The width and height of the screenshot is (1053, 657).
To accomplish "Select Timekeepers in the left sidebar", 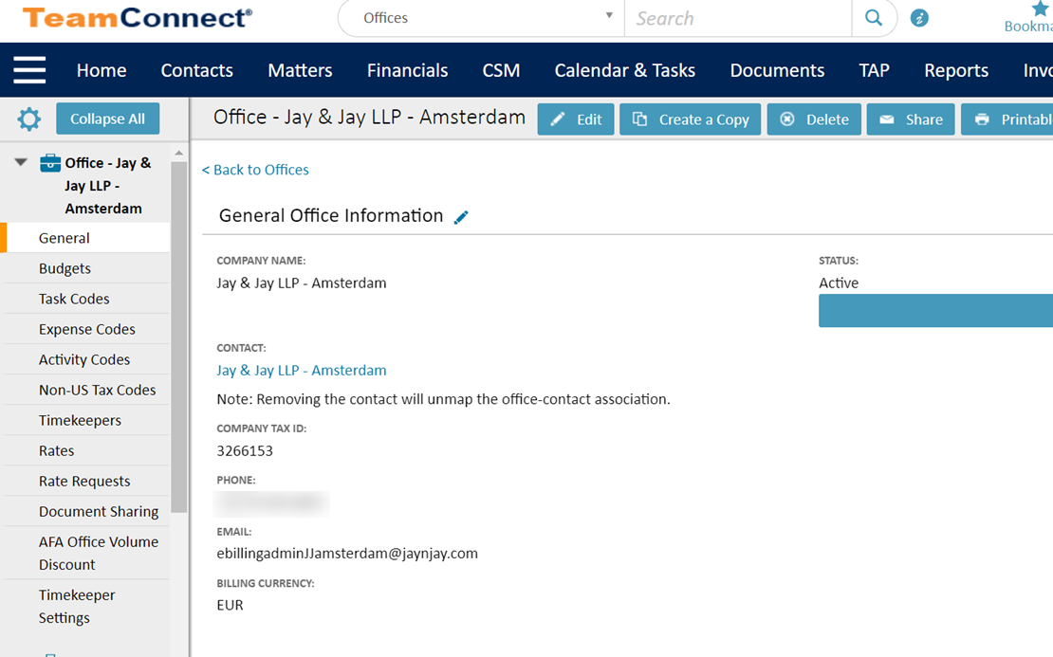I will click(80, 420).
